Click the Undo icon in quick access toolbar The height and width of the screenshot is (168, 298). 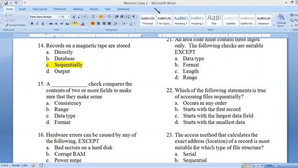click(x=16, y=3)
